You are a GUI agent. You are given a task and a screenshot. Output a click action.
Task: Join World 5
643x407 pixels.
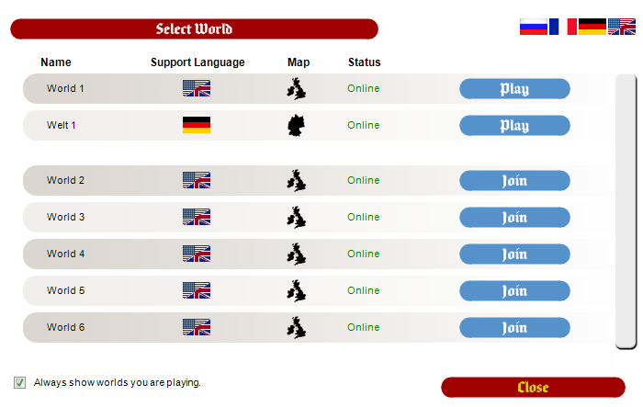click(x=514, y=291)
